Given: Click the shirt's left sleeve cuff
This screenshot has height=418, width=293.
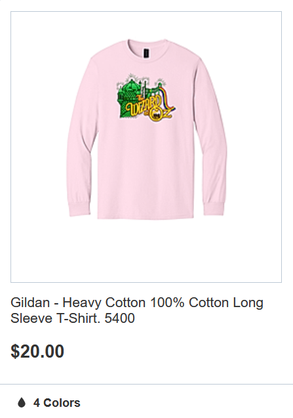Looking at the screenshot, I should tap(79, 209).
